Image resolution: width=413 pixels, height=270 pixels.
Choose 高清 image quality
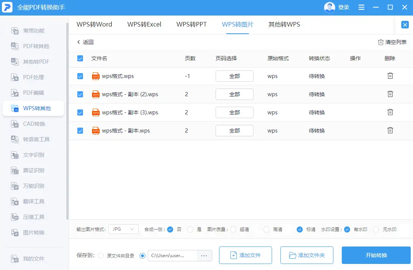tap(266, 229)
